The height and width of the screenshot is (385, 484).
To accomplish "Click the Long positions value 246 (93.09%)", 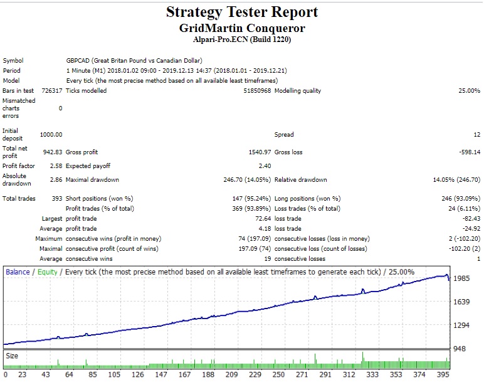I will 461,199.
